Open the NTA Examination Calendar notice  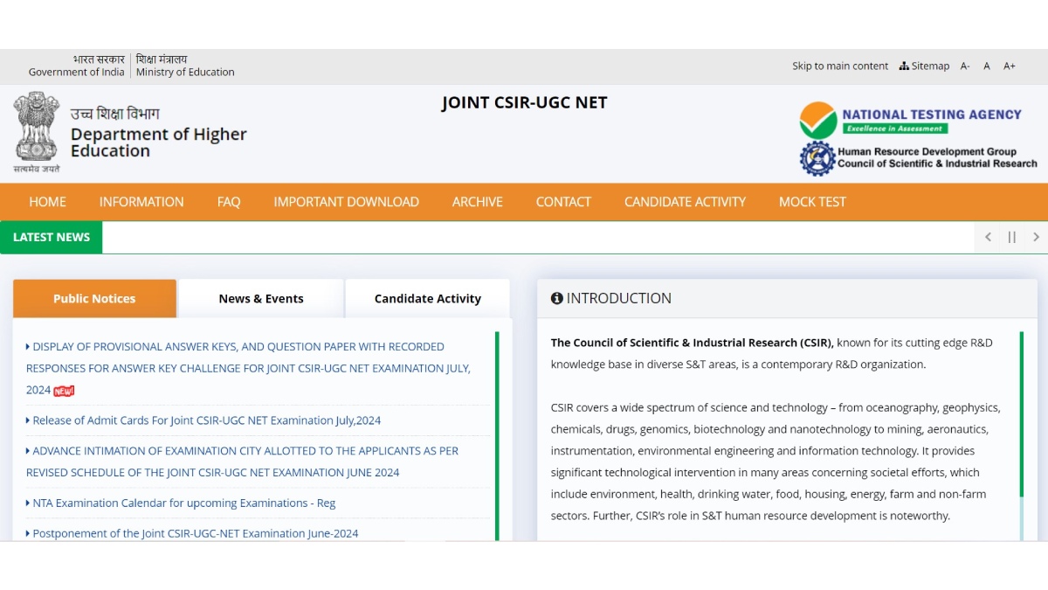183,503
